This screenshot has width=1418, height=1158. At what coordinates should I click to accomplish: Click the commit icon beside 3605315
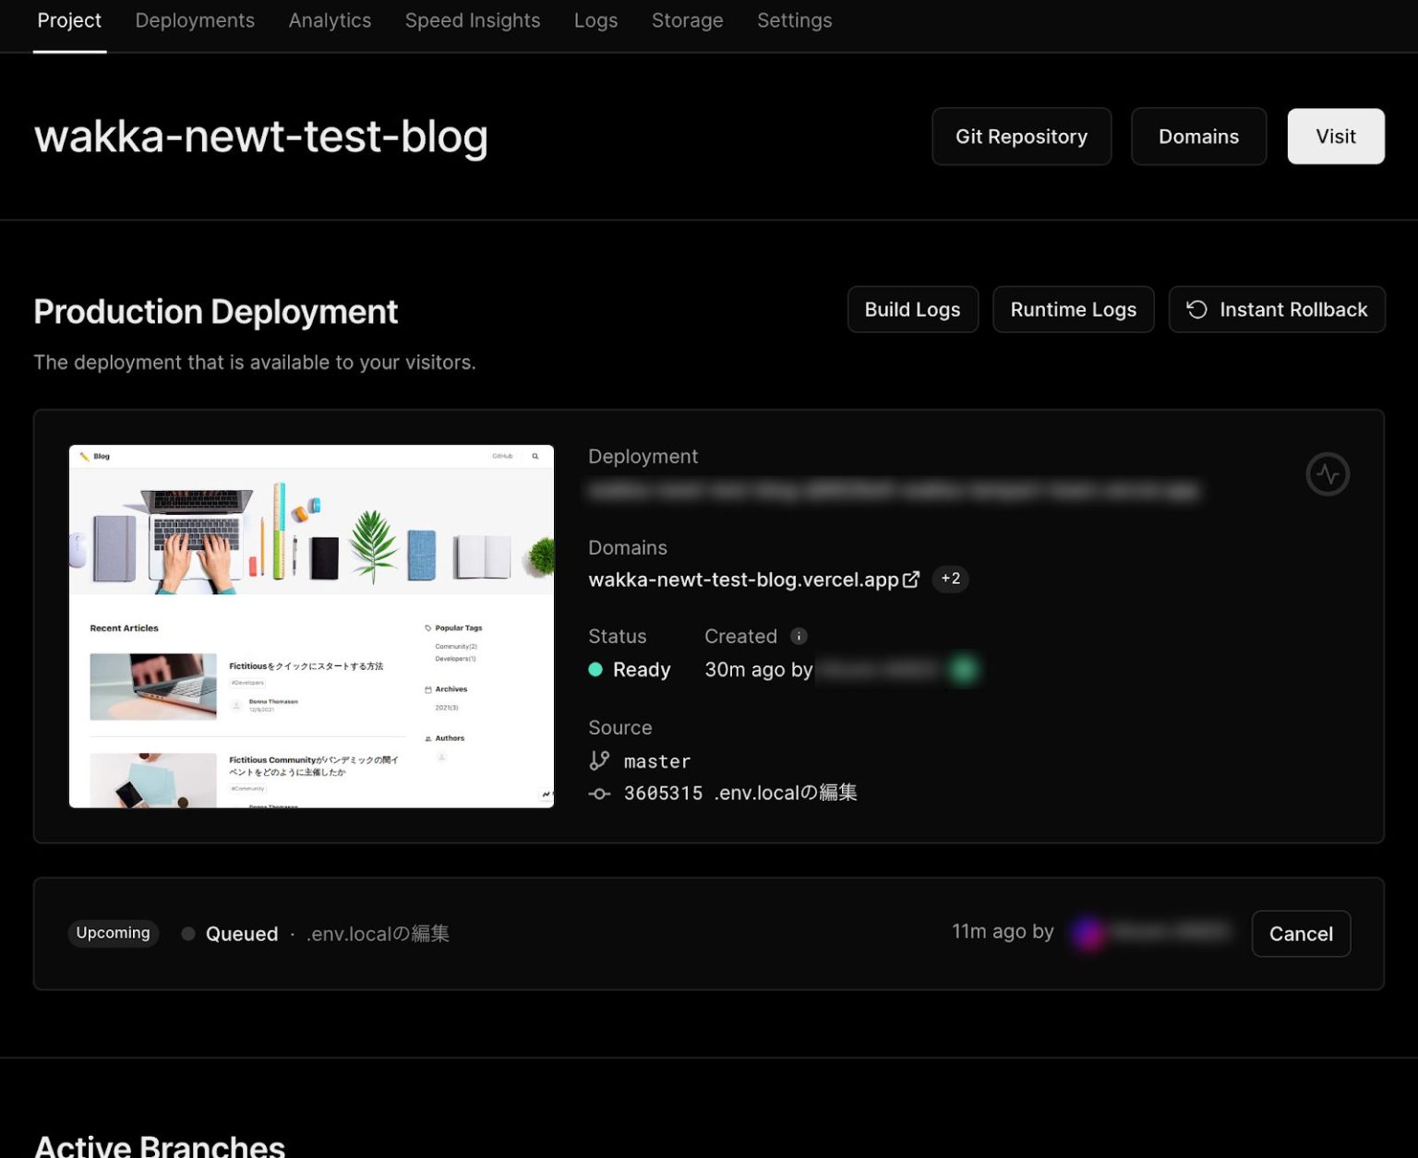tap(599, 794)
